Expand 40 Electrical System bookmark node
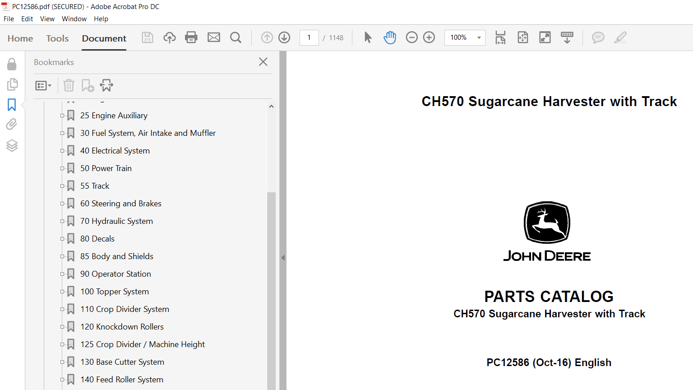This screenshot has height=390, width=693. point(62,151)
